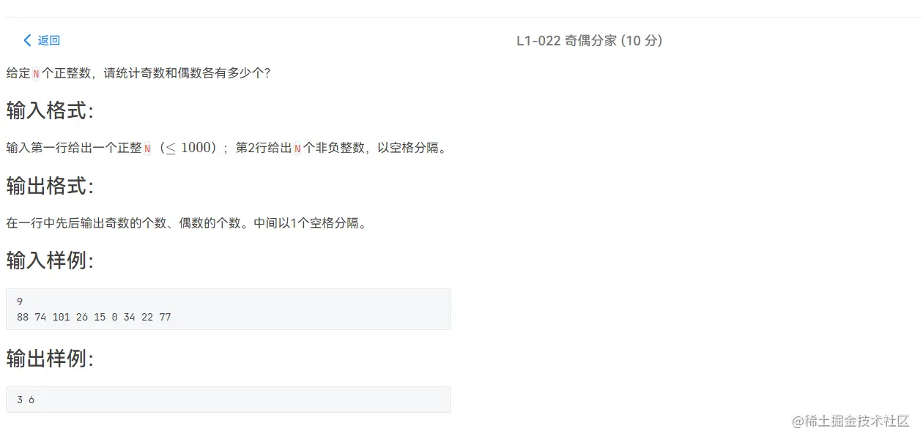Click the (10 分) score marker
The image size is (923, 442).
click(x=641, y=40)
